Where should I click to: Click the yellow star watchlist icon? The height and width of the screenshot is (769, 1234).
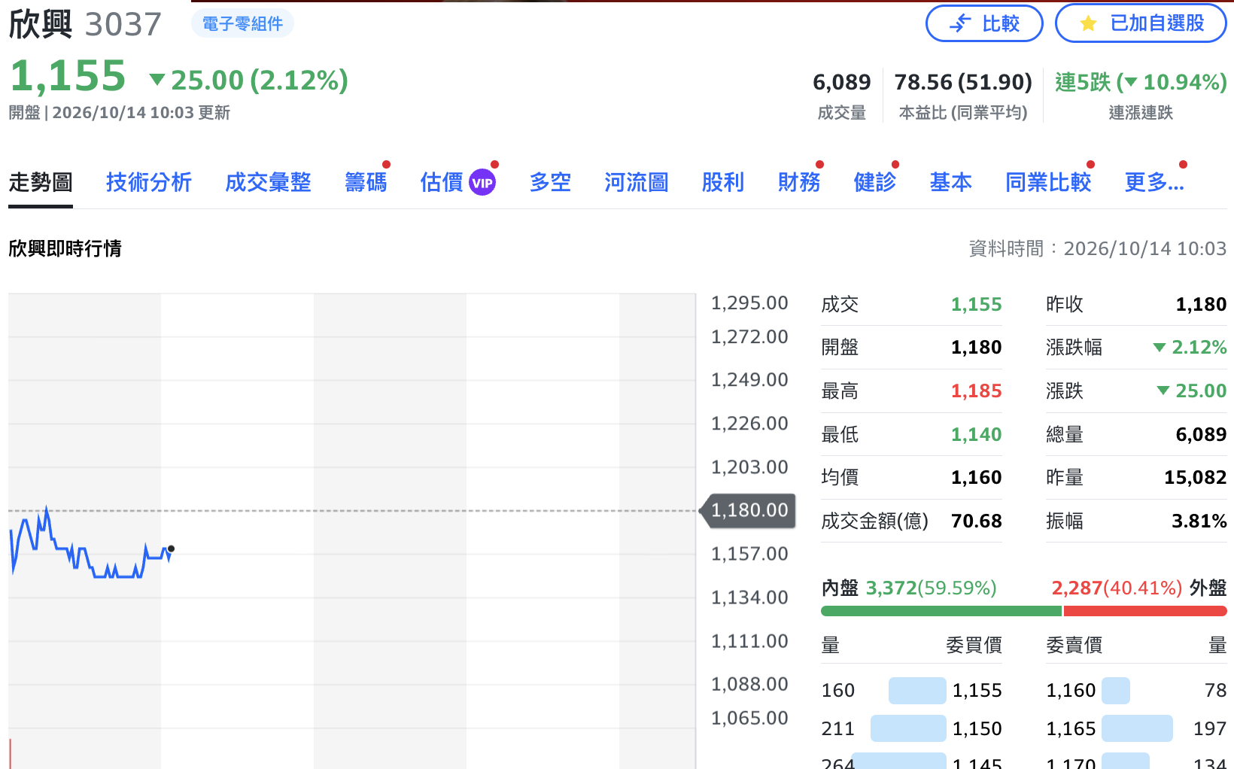(x=1088, y=24)
